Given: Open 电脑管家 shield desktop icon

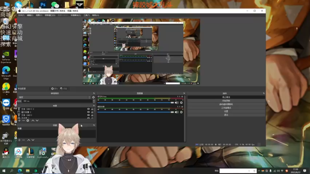Looking at the screenshot, I should [6, 120].
